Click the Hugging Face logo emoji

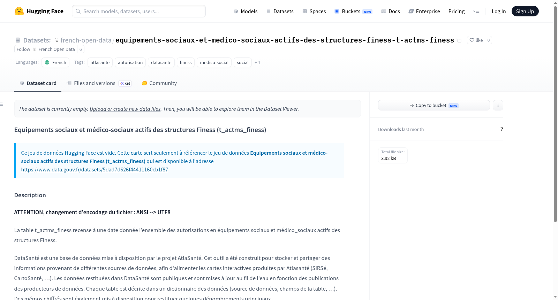click(19, 11)
